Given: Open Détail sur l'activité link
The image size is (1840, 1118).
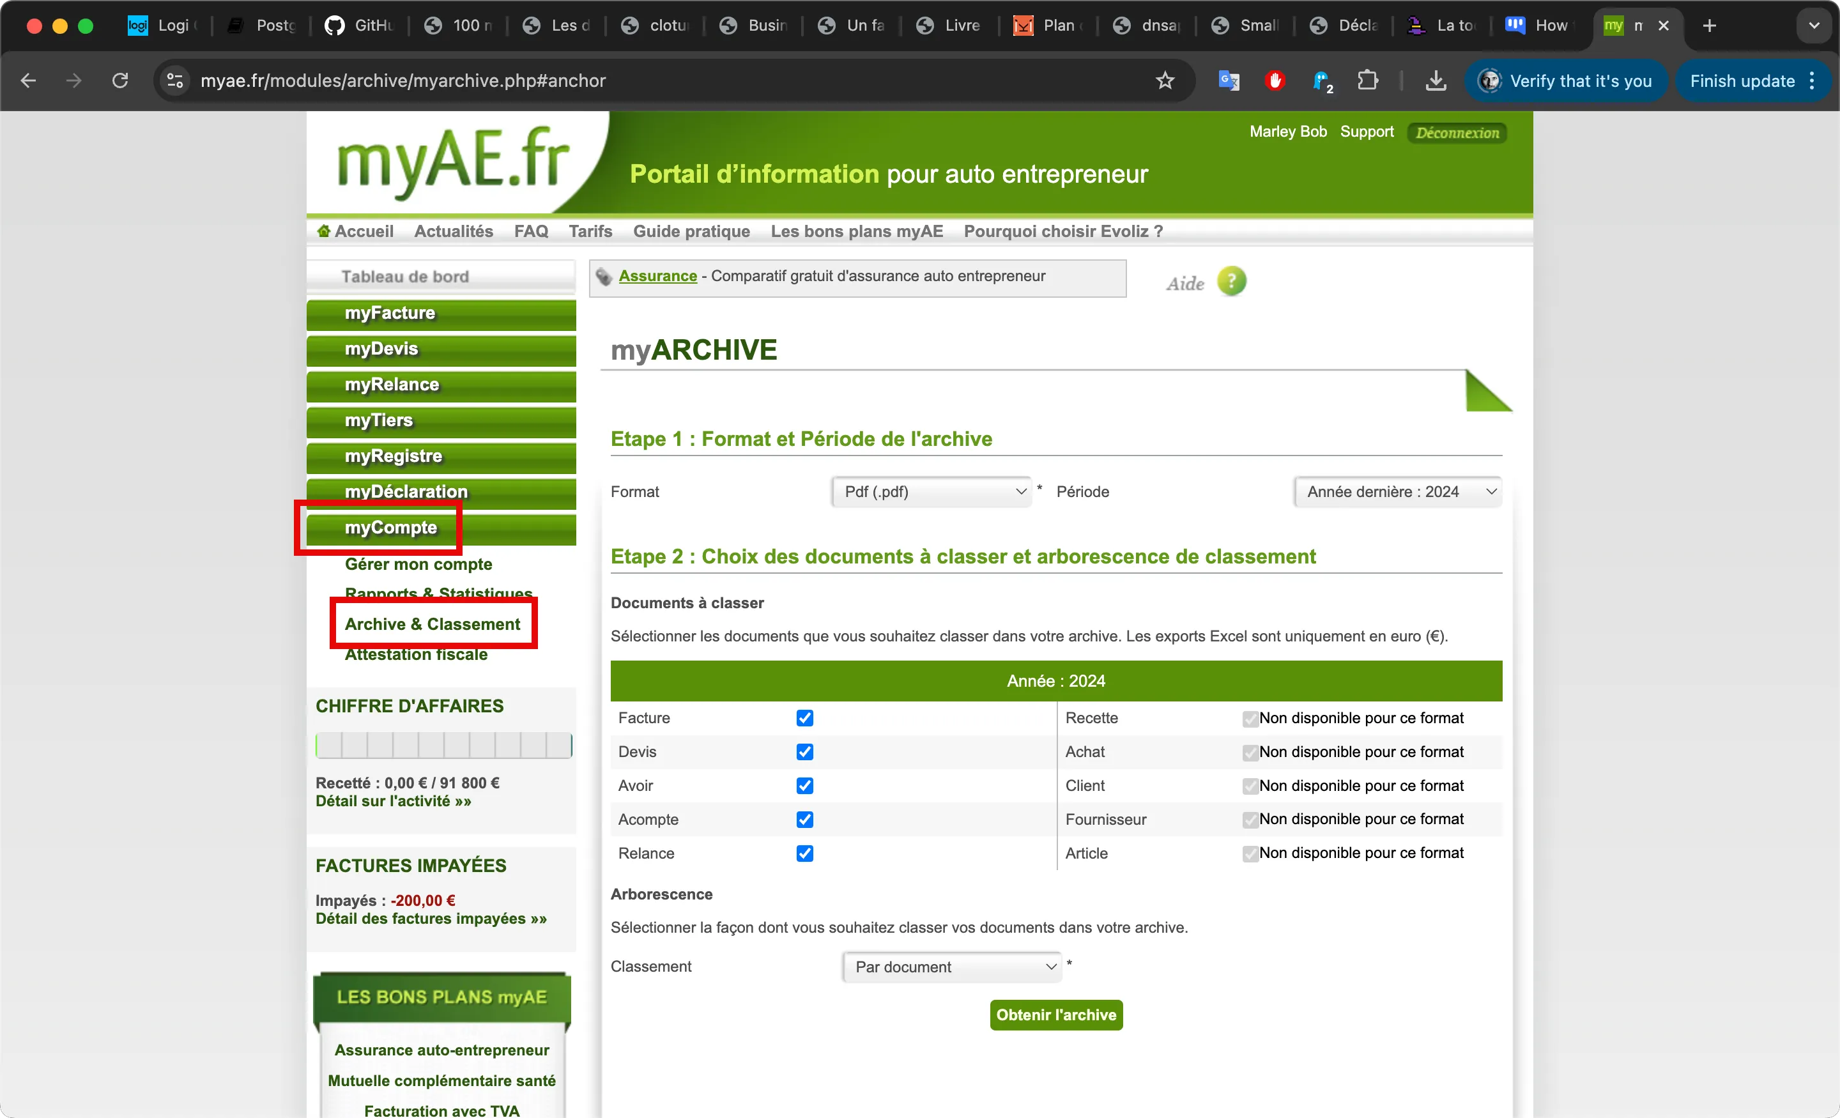Looking at the screenshot, I should pos(394,801).
